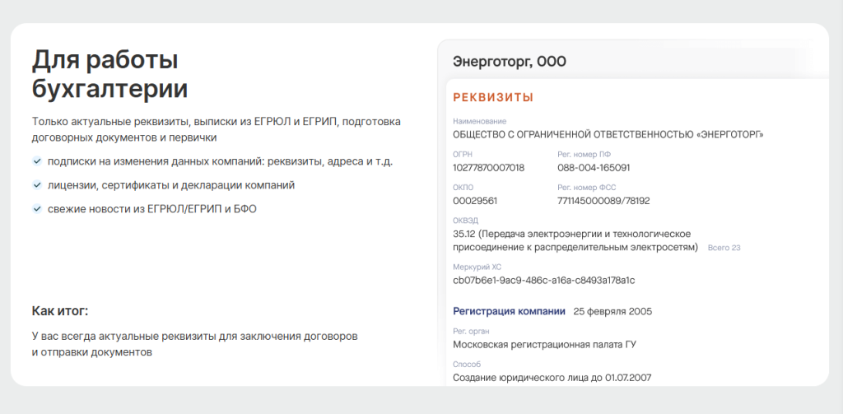Open the "Регистрация компании" section heading
843x414 pixels.
pos(509,311)
